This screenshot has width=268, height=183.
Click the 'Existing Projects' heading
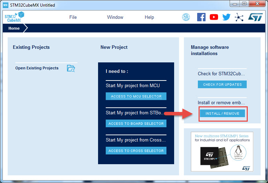(31, 47)
